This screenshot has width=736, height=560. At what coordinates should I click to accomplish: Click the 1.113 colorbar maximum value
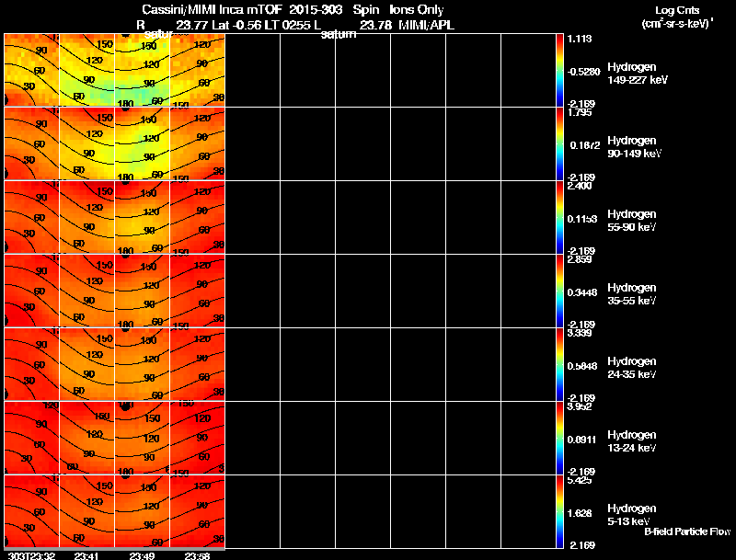click(580, 39)
